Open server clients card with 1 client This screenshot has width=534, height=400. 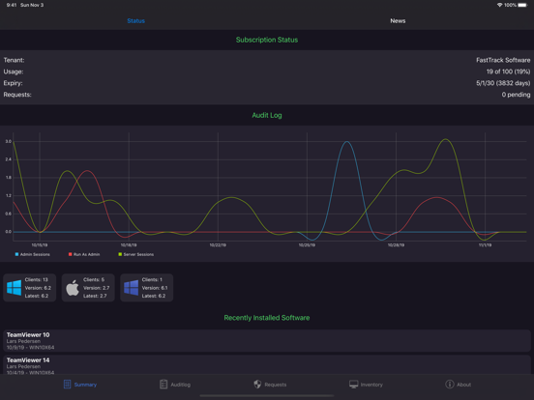[147, 288]
